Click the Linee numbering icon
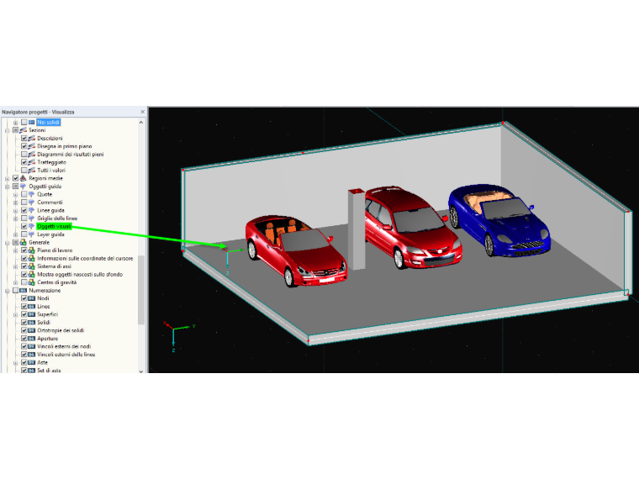 click(x=31, y=306)
